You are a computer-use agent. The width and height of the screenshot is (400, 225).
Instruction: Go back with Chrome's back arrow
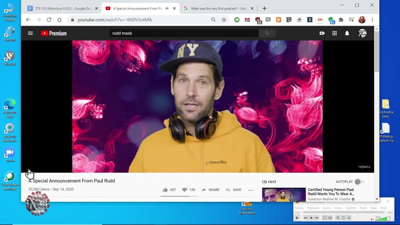click(x=28, y=20)
